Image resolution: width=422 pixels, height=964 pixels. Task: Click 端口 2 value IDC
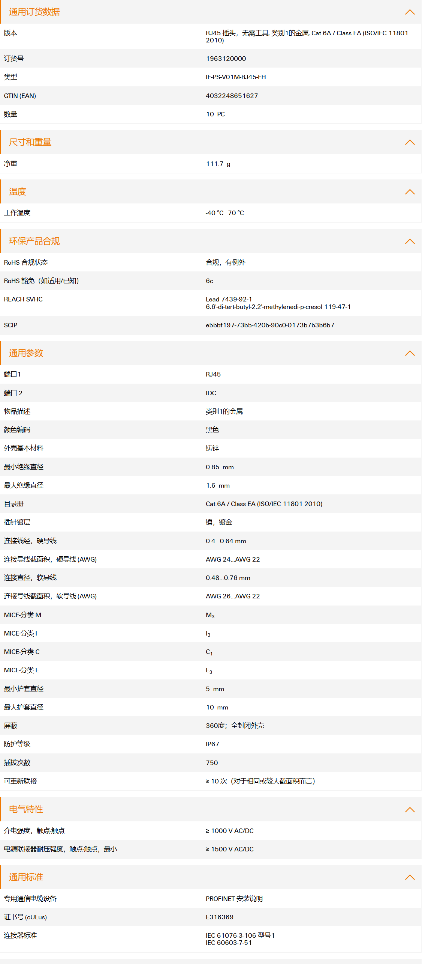coord(211,393)
